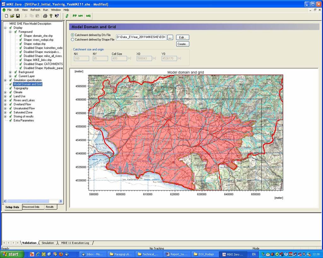Expand the Background tree node
This screenshot has width=323, height=258.
[x=10, y=72]
